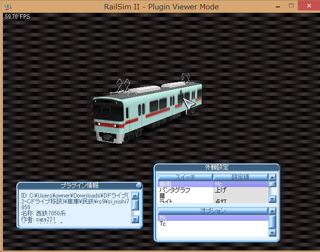320x252 pixels.
Task: Click the スイッチ column header
Action: point(185,177)
